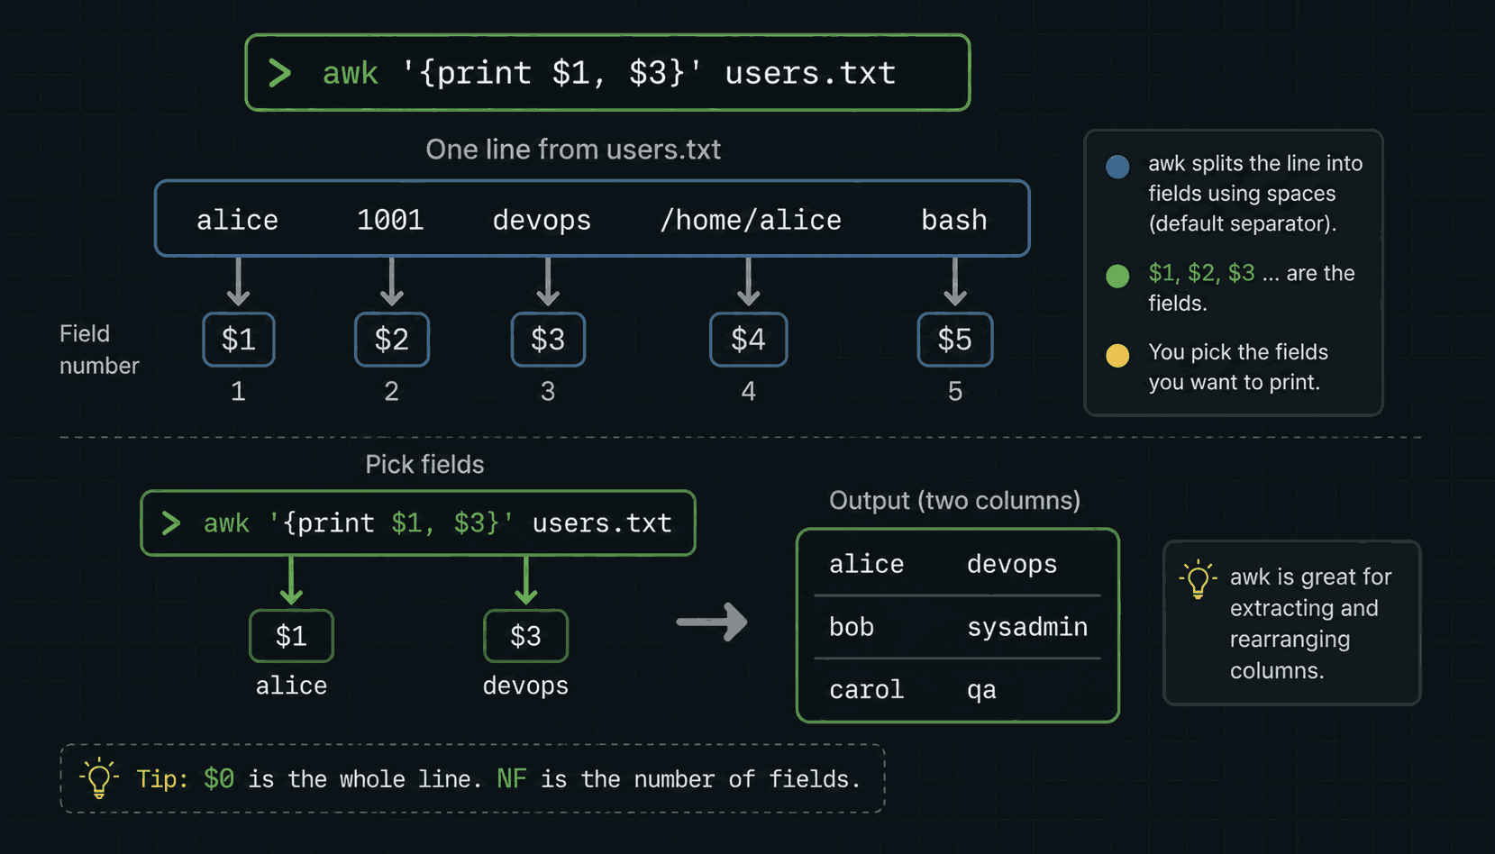The image size is (1495, 854).
Task: Click the green 'NF' in the tip
Action: point(512,779)
